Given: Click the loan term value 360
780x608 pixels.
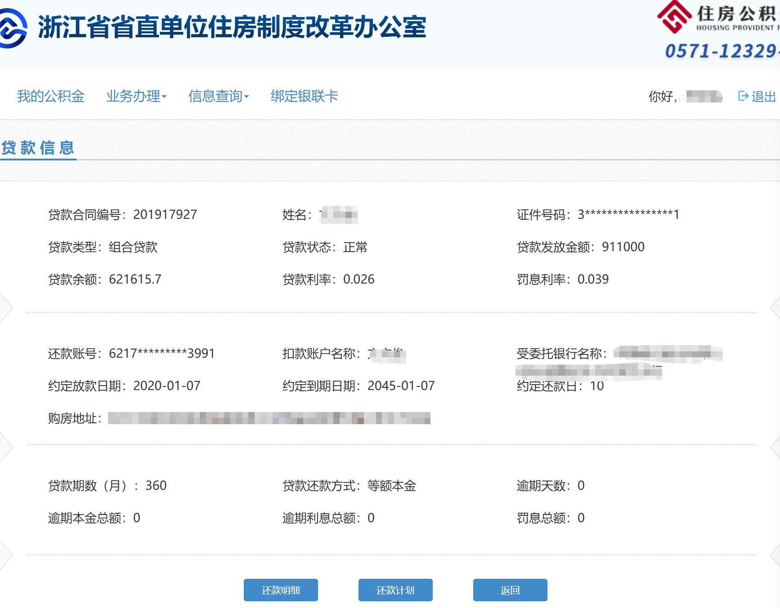Looking at the screenshot, I should pos(156,485).
